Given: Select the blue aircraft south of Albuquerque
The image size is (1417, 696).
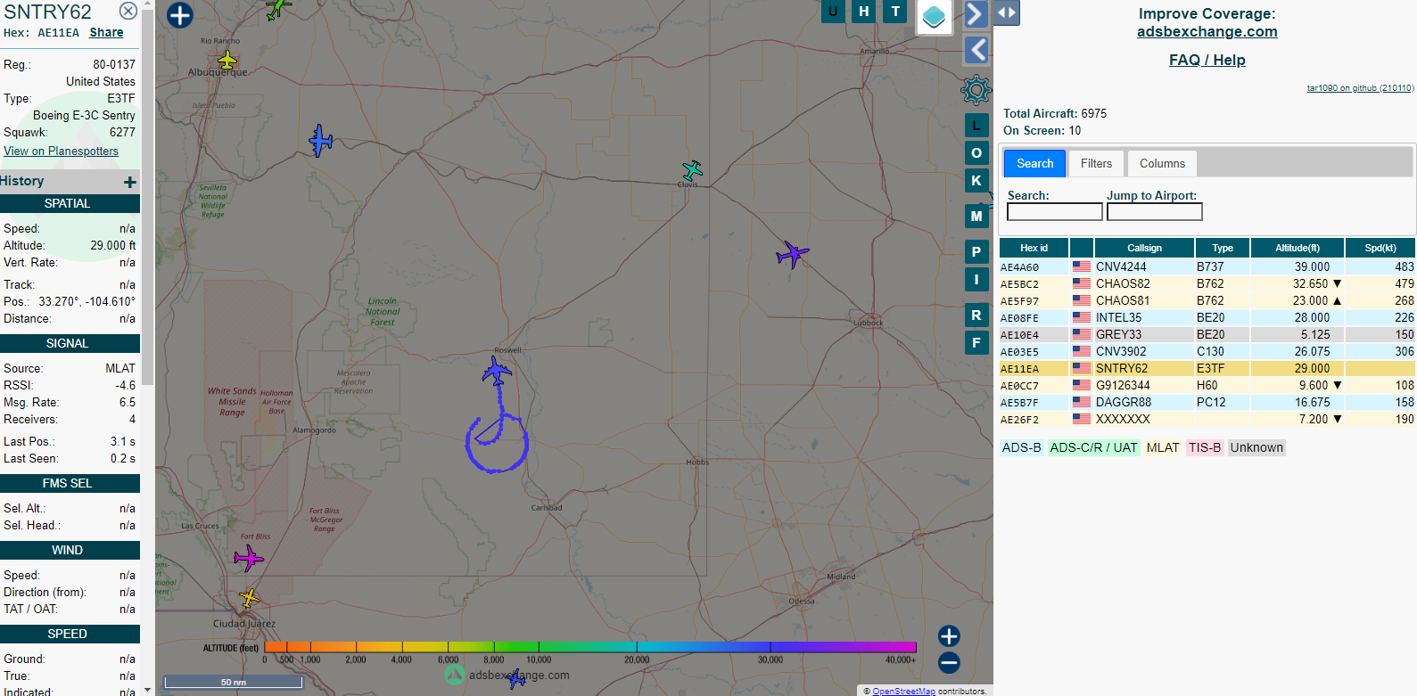Looking at the screenshot, I should 320,141.
